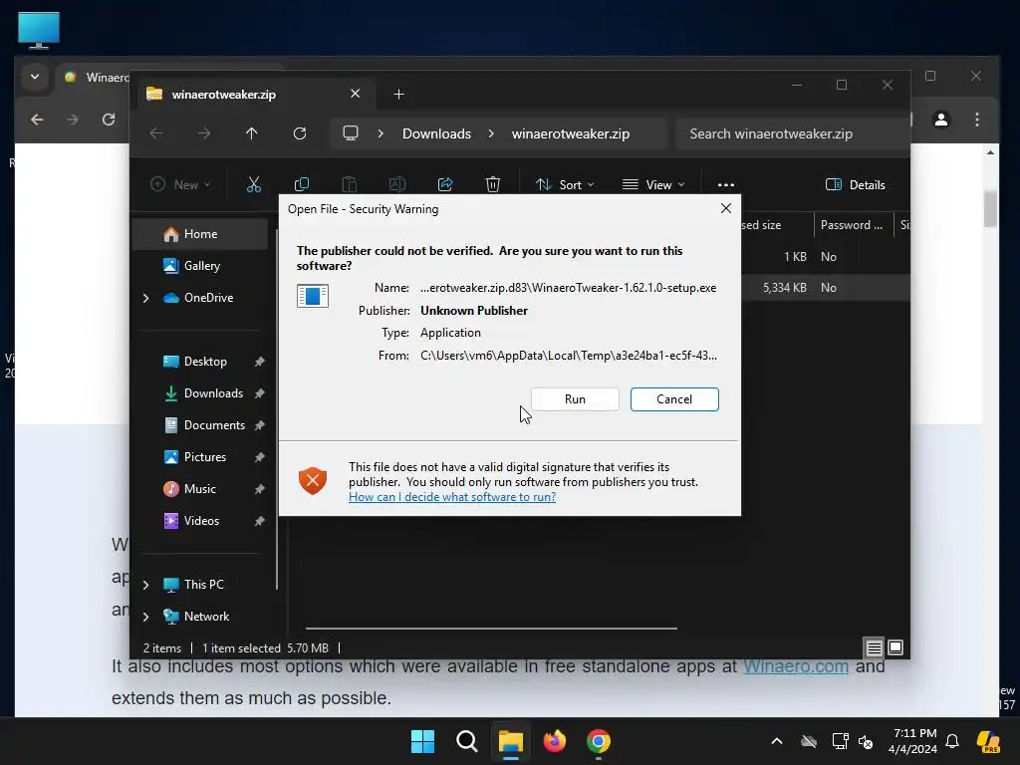Screen dimensions: 1020x765
Task: Open Downloads in the navigation pane
Action: pyautogui.click(x=213, y=392)
